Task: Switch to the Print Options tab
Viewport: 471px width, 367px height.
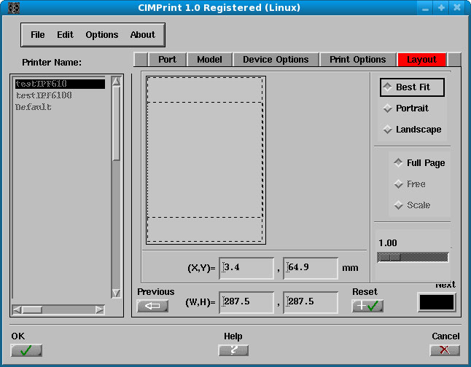Action: point(357,60)
